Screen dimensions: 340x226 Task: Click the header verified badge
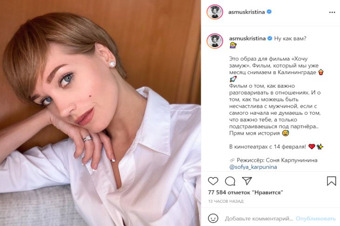pos(269,12)
